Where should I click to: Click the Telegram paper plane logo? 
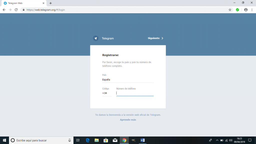tap(96, 38)
